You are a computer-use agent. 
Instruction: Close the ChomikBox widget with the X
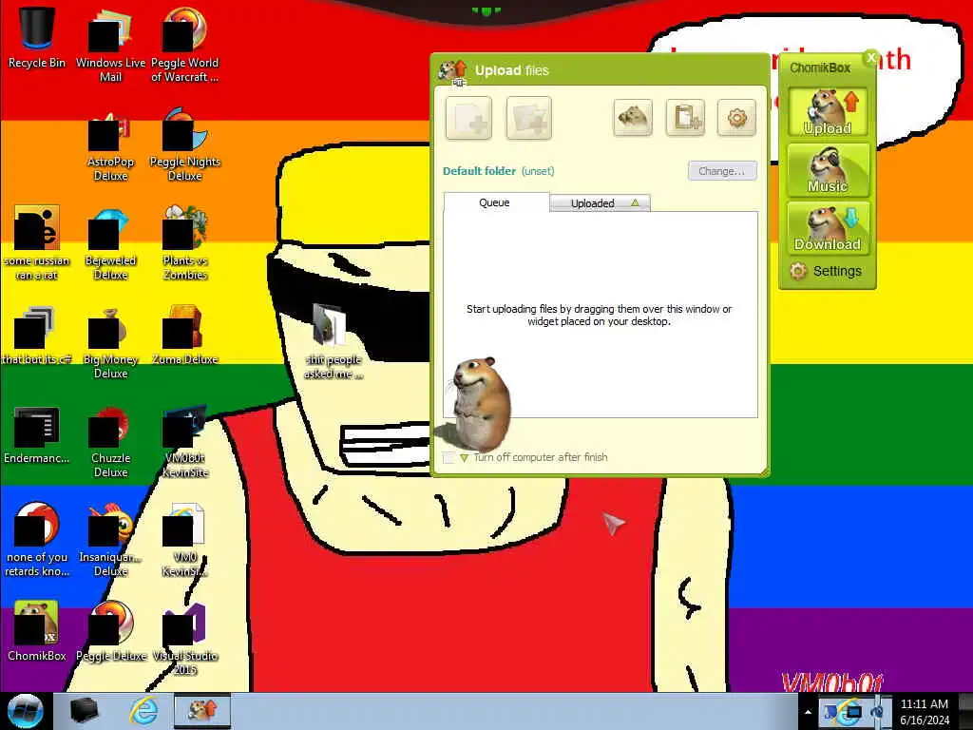point(870,57)
